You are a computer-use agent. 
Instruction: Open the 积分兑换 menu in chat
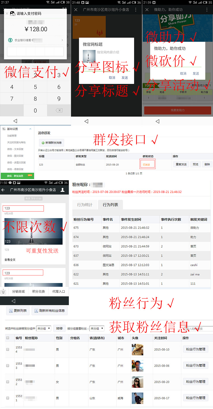click(39, 291)
